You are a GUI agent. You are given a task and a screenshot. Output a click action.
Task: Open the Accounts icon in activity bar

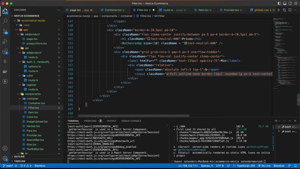pos(5,148)
